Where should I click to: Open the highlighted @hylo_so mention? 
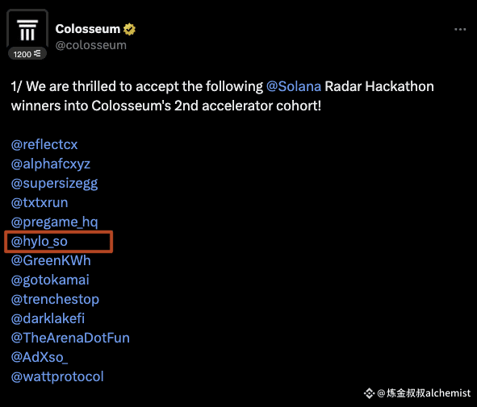tap(40, 242)
